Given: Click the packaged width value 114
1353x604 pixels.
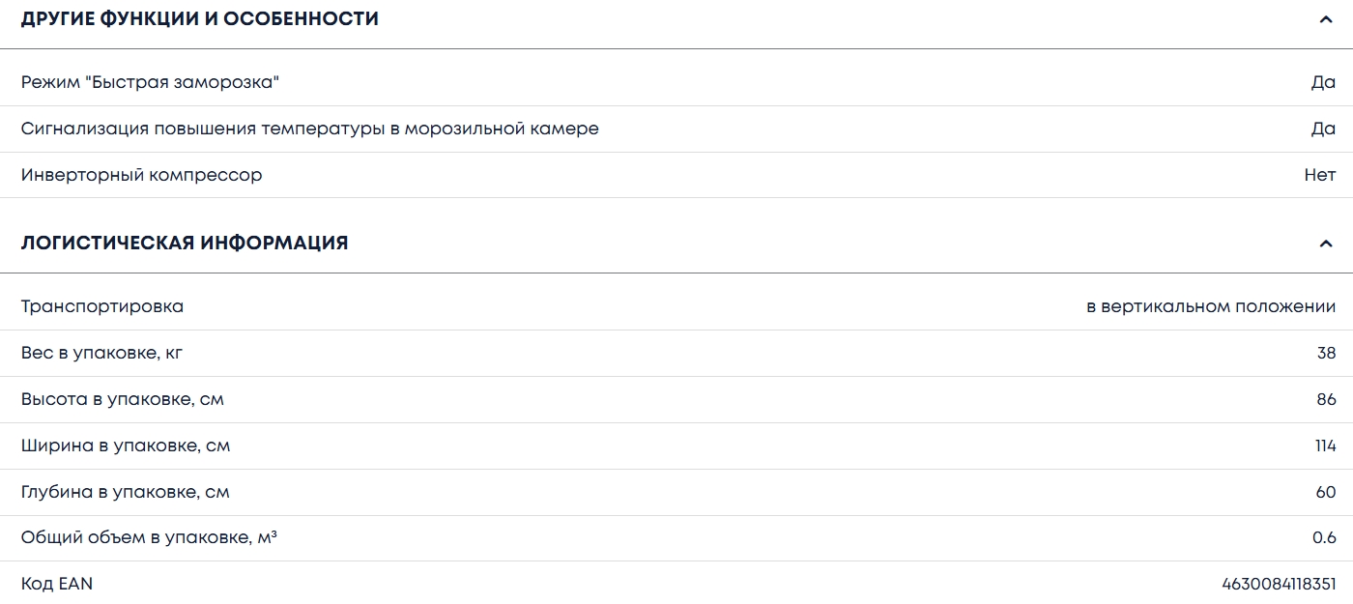Looking at the screenshot, I should tap(1324, 446).
